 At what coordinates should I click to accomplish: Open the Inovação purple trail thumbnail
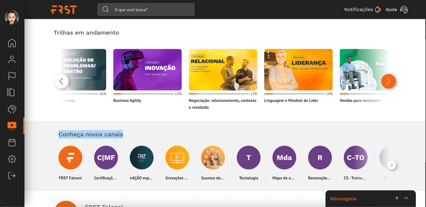pos(147,70)
